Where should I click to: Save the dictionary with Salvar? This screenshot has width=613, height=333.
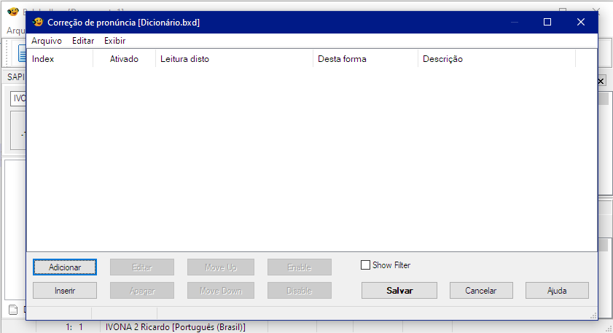[399, 291]
